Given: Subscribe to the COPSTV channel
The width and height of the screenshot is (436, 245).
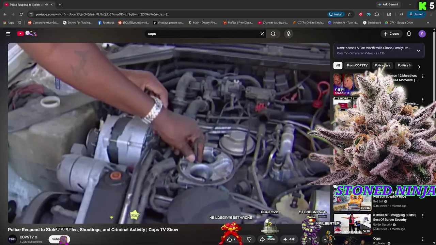Looking at the screenshot, I should 59,239.
